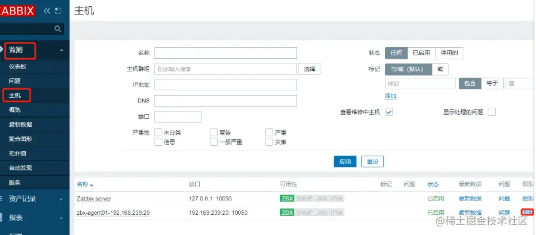Collapse the sidebar with double-chevron icon
The image size is (536, 235).
pyautogui.click(x=47, y=11)
